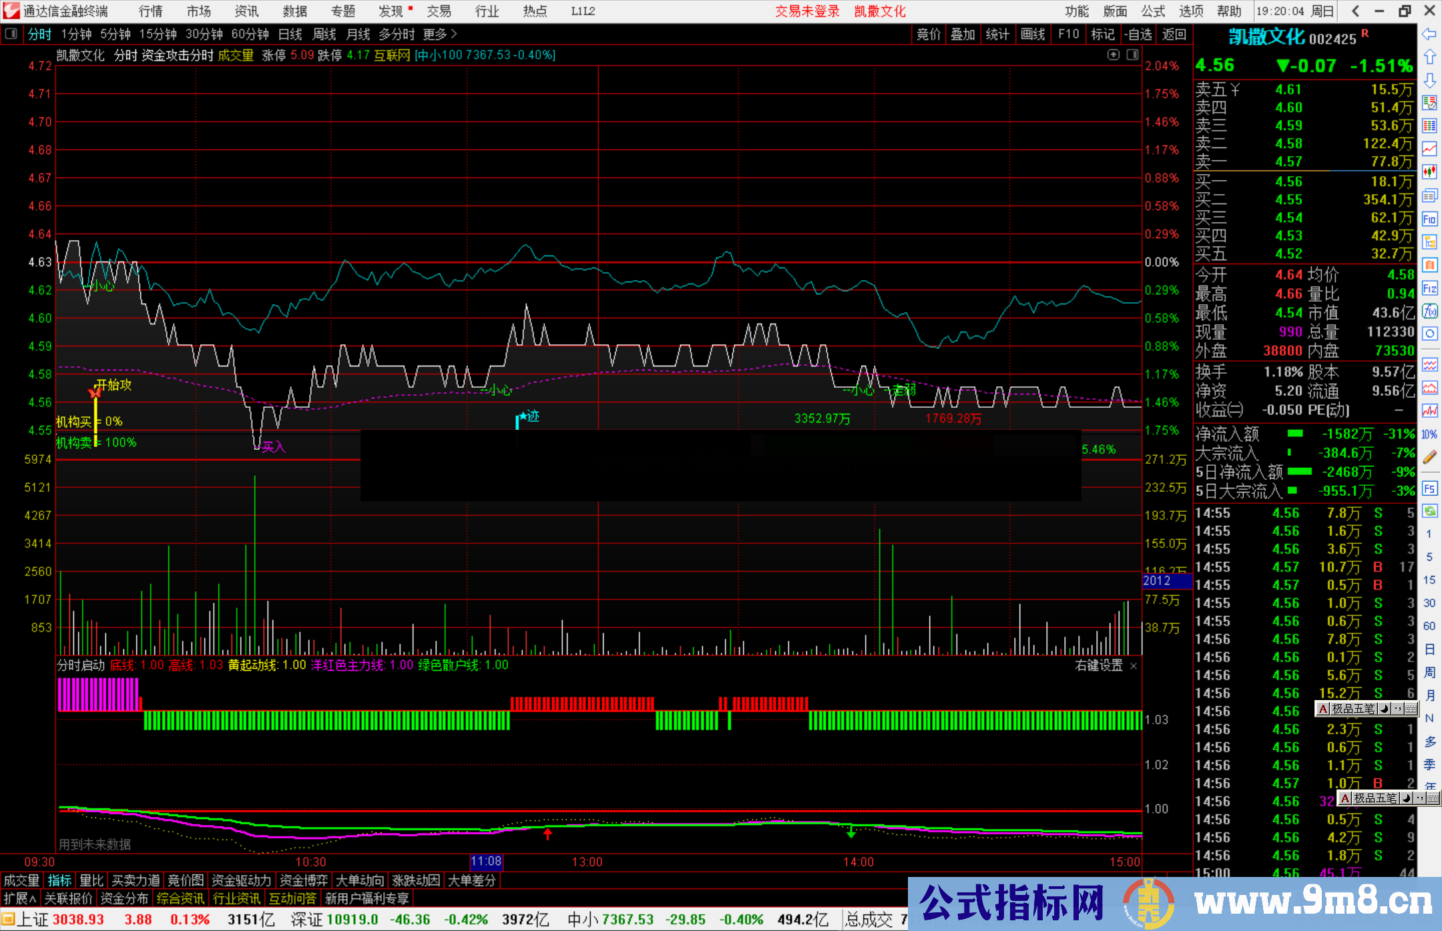The height and width of the screenshot is (931, 1442).
Task: Click the 叠加 overlay button
Action: pos(963,34)
